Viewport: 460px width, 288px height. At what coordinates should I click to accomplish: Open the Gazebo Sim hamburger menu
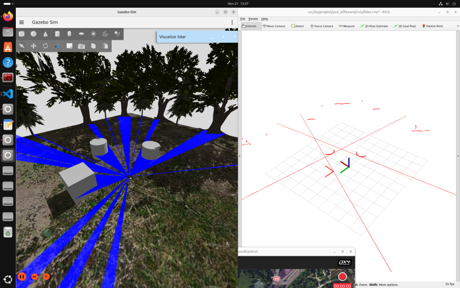point(22,22)
